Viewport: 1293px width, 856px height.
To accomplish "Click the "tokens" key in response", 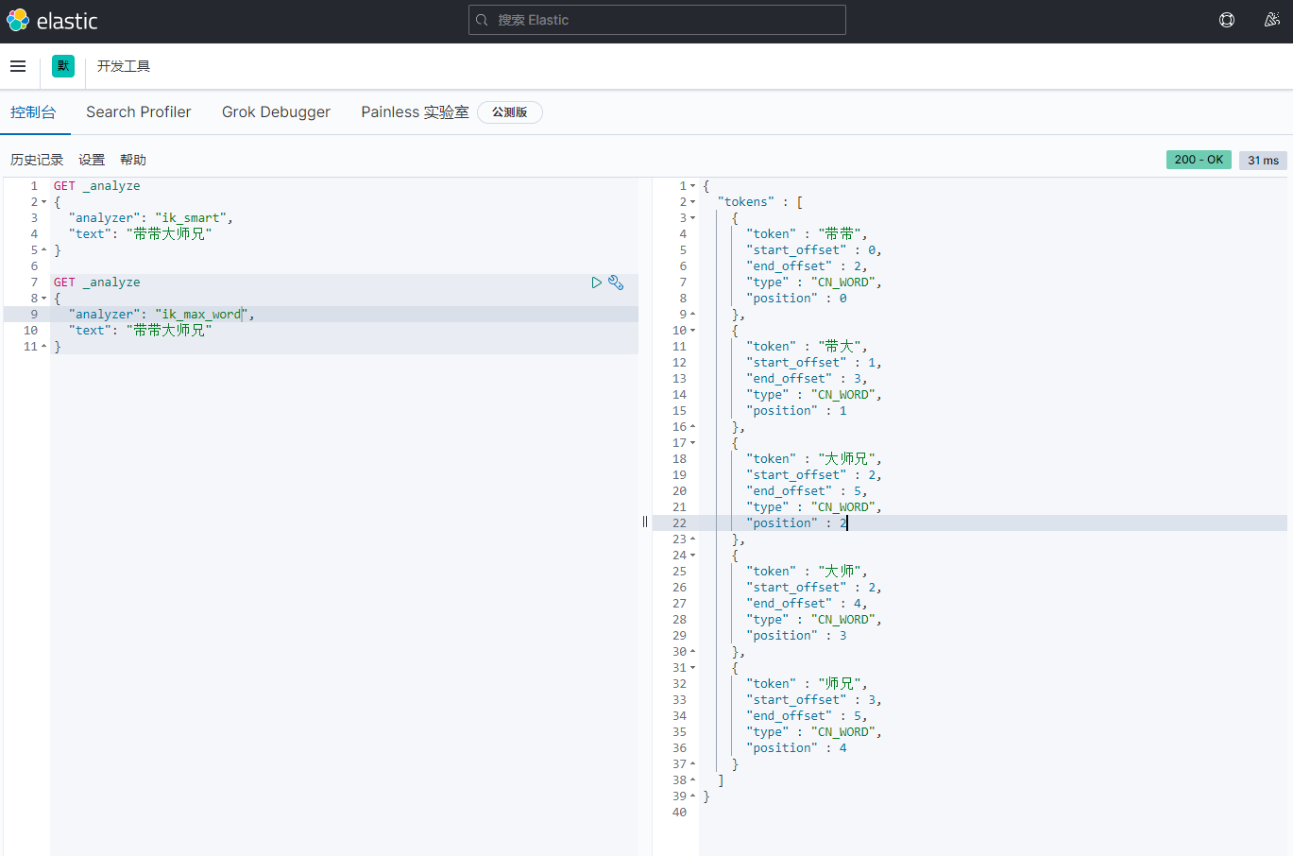I will [746, 202].
